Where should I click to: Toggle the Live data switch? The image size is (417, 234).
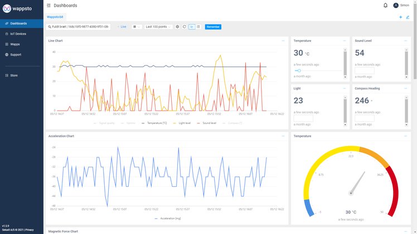click(122, 27)
